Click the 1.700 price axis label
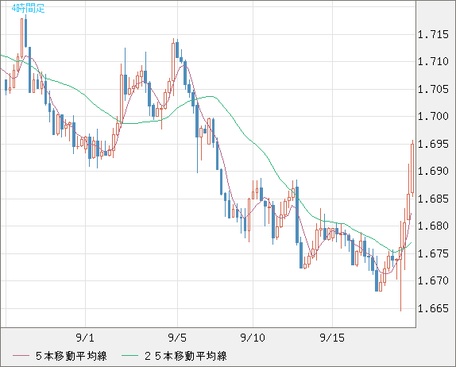This screenshot has width=456, height=367. [433, 117]
